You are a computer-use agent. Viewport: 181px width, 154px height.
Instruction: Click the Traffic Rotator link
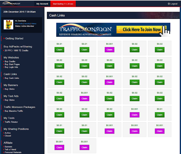tap(11, 122)
